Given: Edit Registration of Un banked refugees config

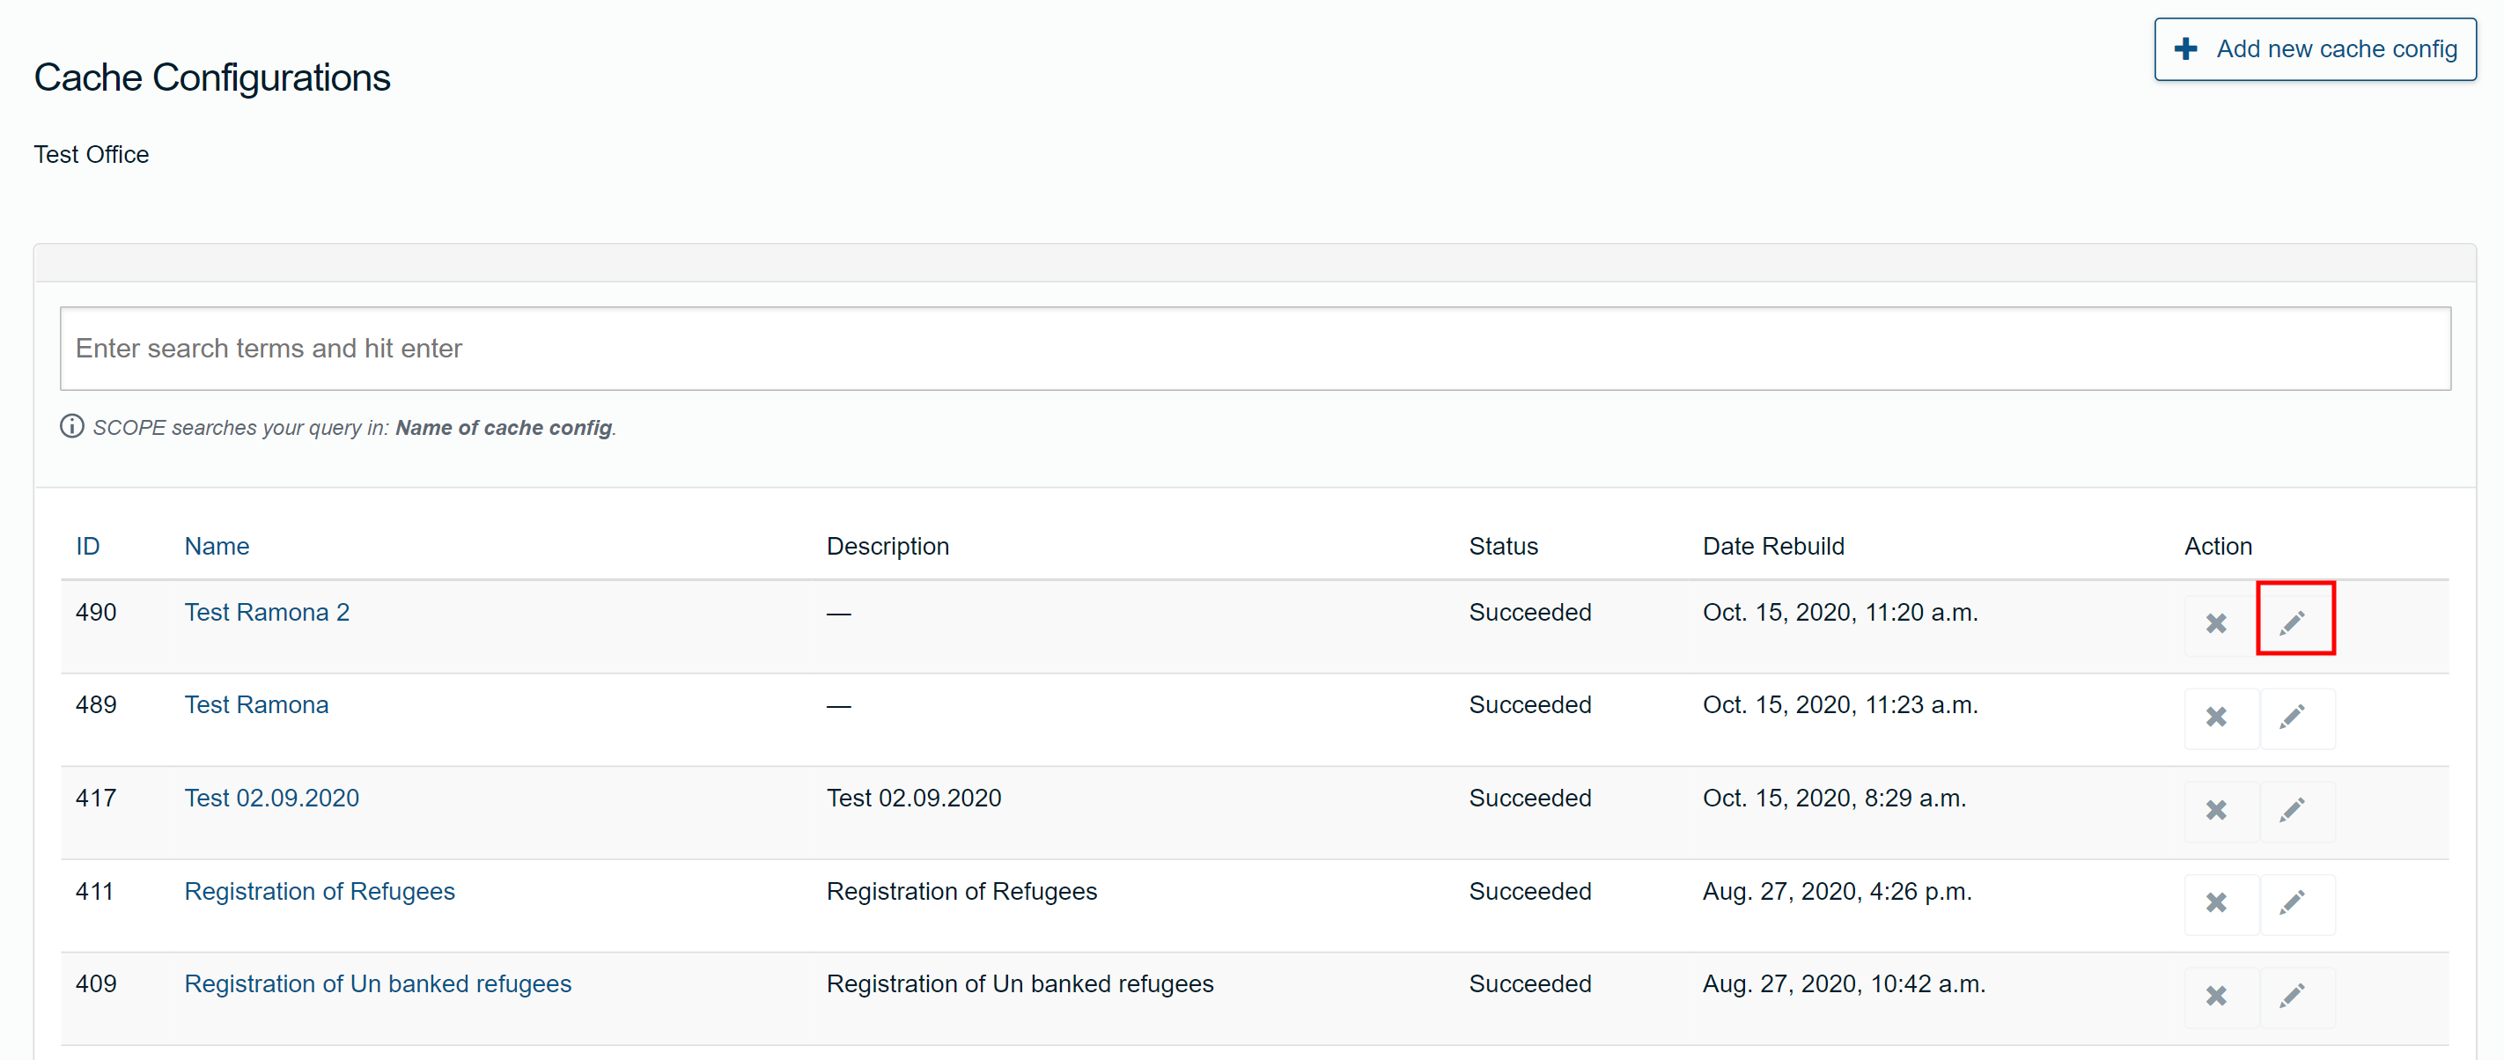Looking at the screenshot, I should coord(2294,995).
